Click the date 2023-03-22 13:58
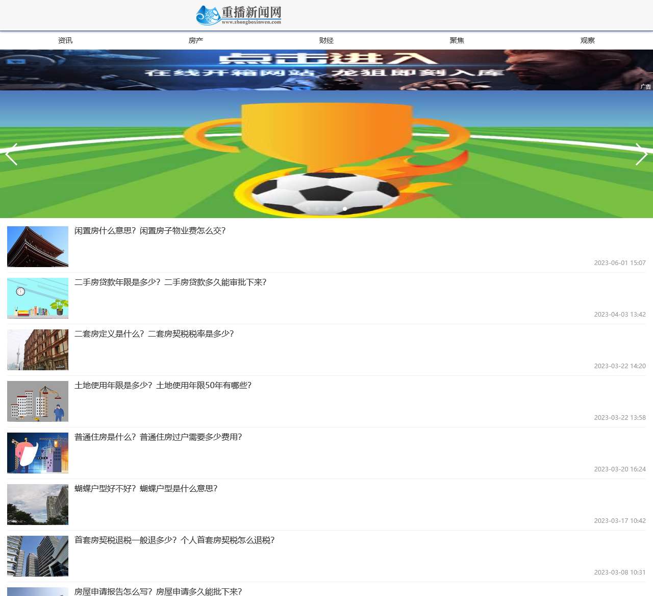 [620, 418]
